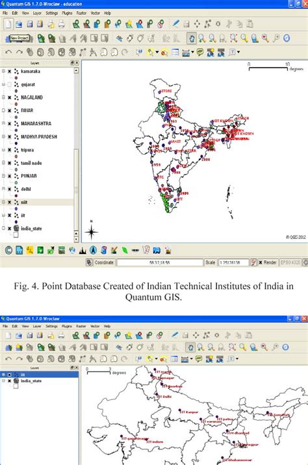Open Settings menu in lower QGIS window
This screenshot has height=465, width=308.
[x=51, y=326]
